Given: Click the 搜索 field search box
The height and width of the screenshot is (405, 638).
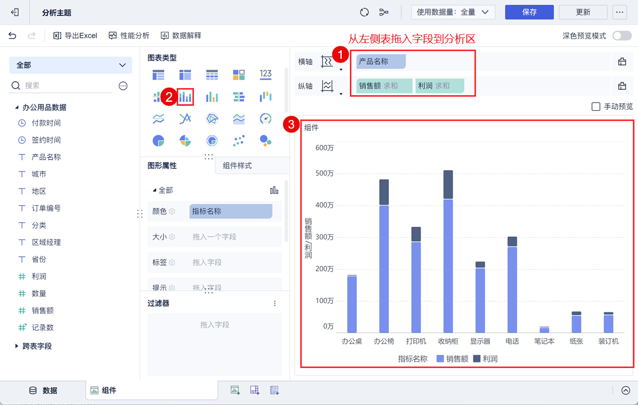Looking at the screenshot, I should [x=61, y=86].
